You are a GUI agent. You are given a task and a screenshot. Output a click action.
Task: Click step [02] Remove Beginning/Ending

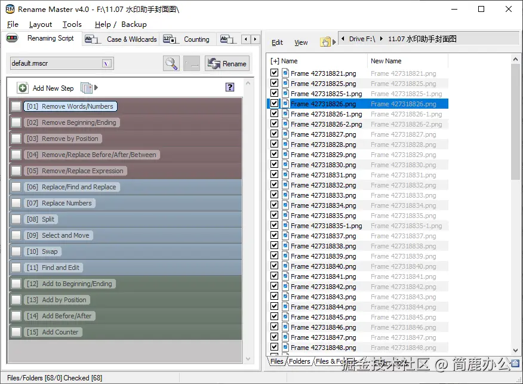click(x=72, y=122)
